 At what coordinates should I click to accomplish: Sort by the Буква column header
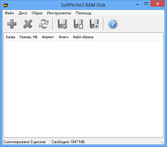[x=11, y=37]
